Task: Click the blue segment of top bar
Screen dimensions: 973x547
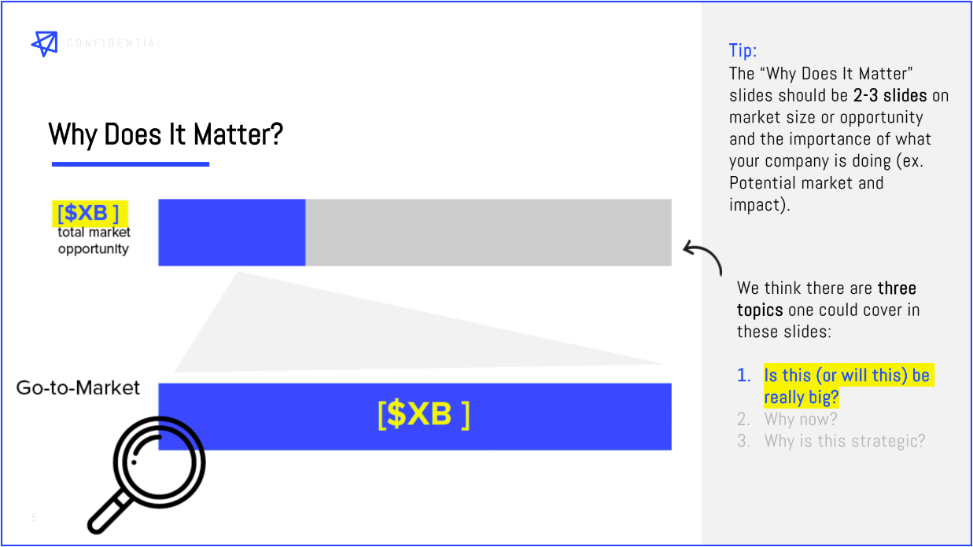Action: (x=232, y=233)
